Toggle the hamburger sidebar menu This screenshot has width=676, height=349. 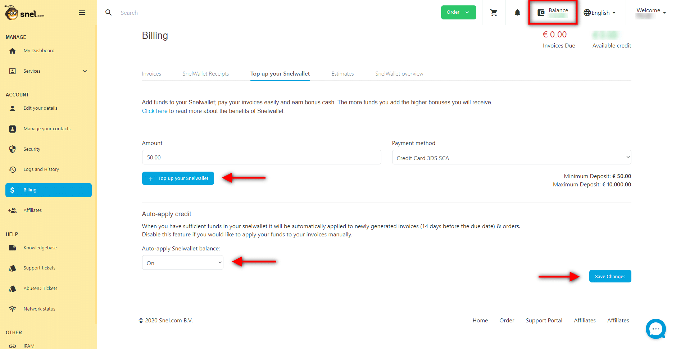click(82, 13)
